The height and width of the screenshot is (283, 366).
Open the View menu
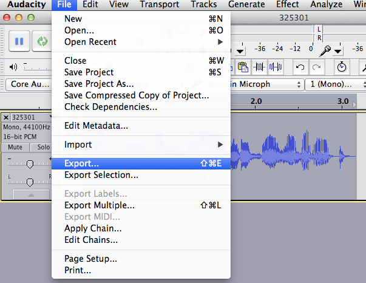119,4
